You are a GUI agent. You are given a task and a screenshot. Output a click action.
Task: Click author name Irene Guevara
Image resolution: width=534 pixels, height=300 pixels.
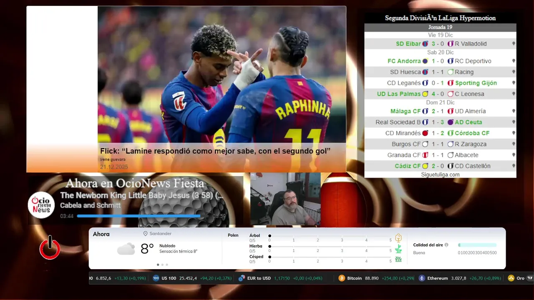113,160
